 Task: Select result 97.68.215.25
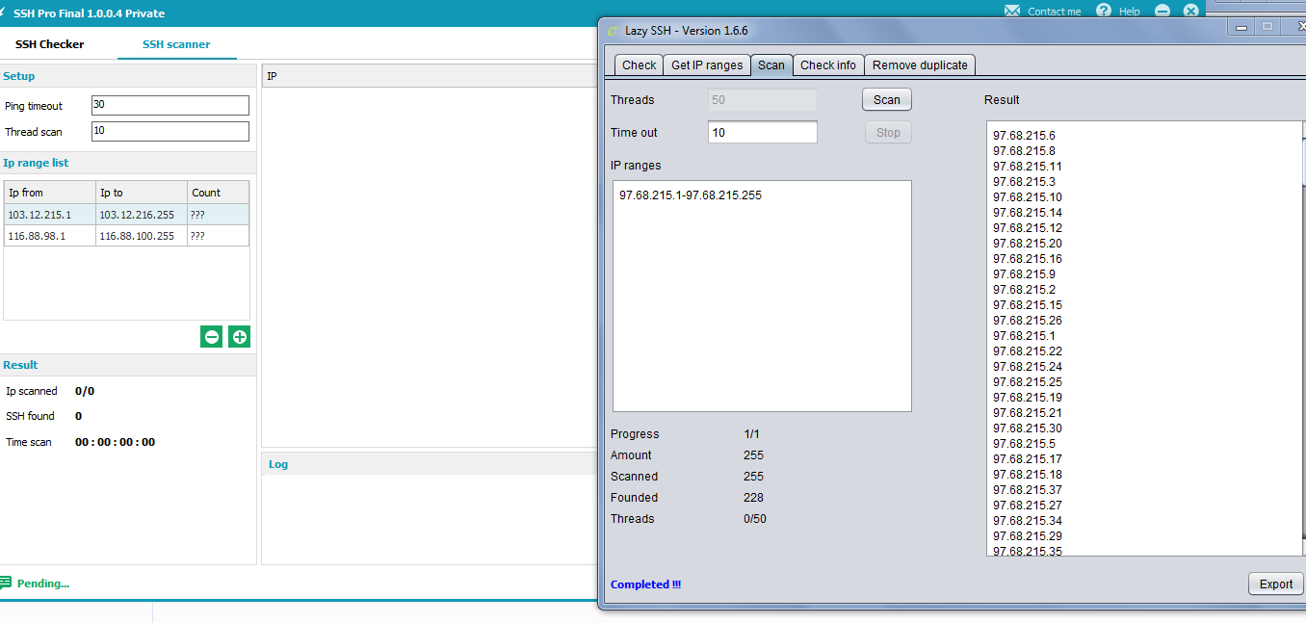(x=1028, y=382)
